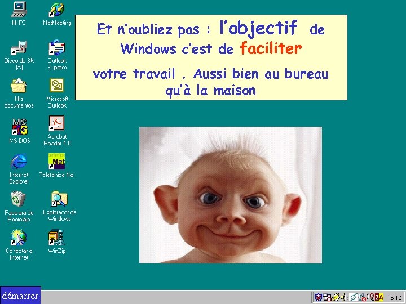Click the magnifier tray icon
Viewport: 406px width, 304px height.
370,297
